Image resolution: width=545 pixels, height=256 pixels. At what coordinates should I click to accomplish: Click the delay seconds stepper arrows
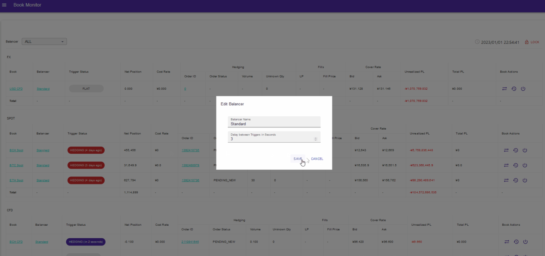pos(316,139)
